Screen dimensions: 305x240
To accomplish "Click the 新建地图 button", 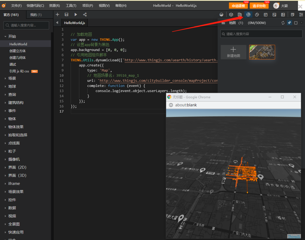I will point(233,52).
